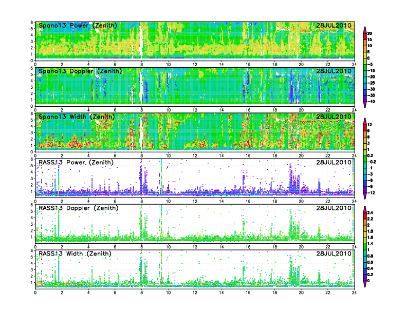Click the purple 0-to-0.2 segment of the bottom colorbar

[365, 278]
